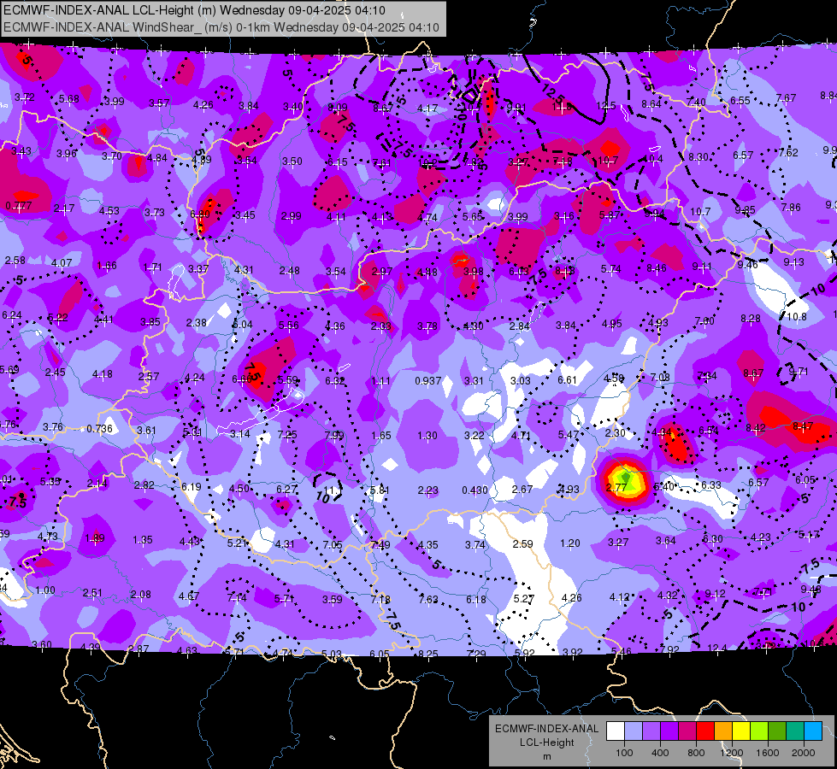Screen dimensions: 837x769
Task: Click the wind shear value '2.77'
Action: [x=616, y=487]
